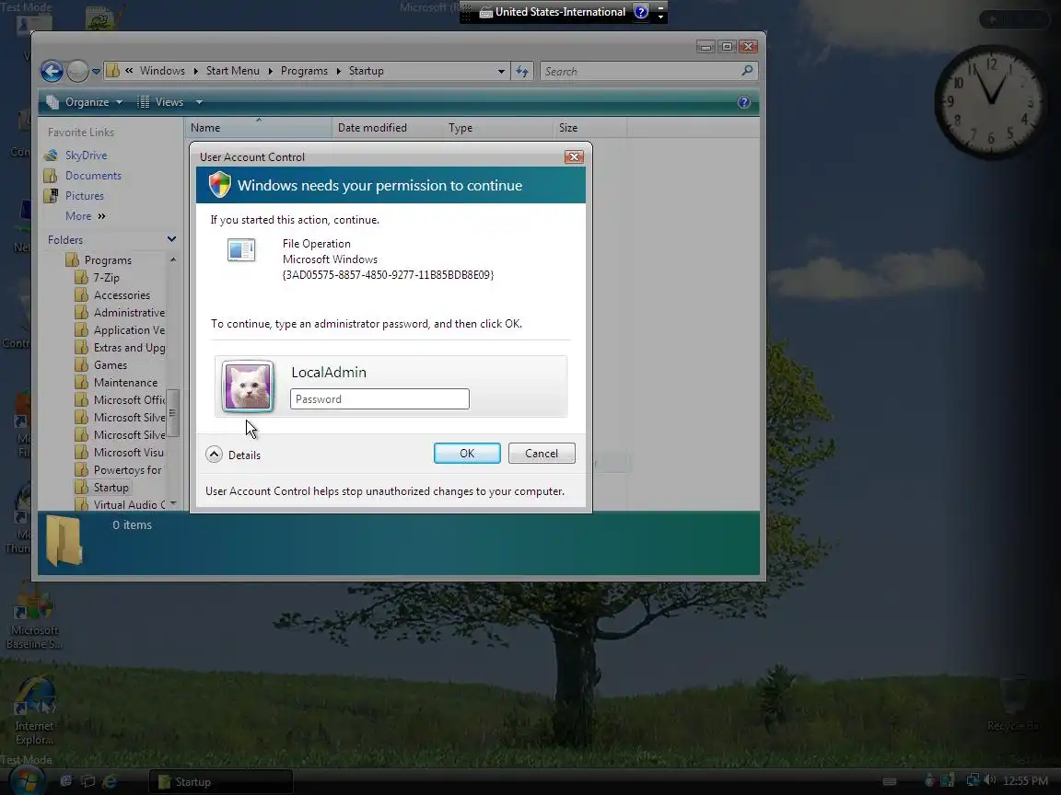Show More favorite links
The height and width of the screenshot is (795, 1061).
click(x=86, y=216)
